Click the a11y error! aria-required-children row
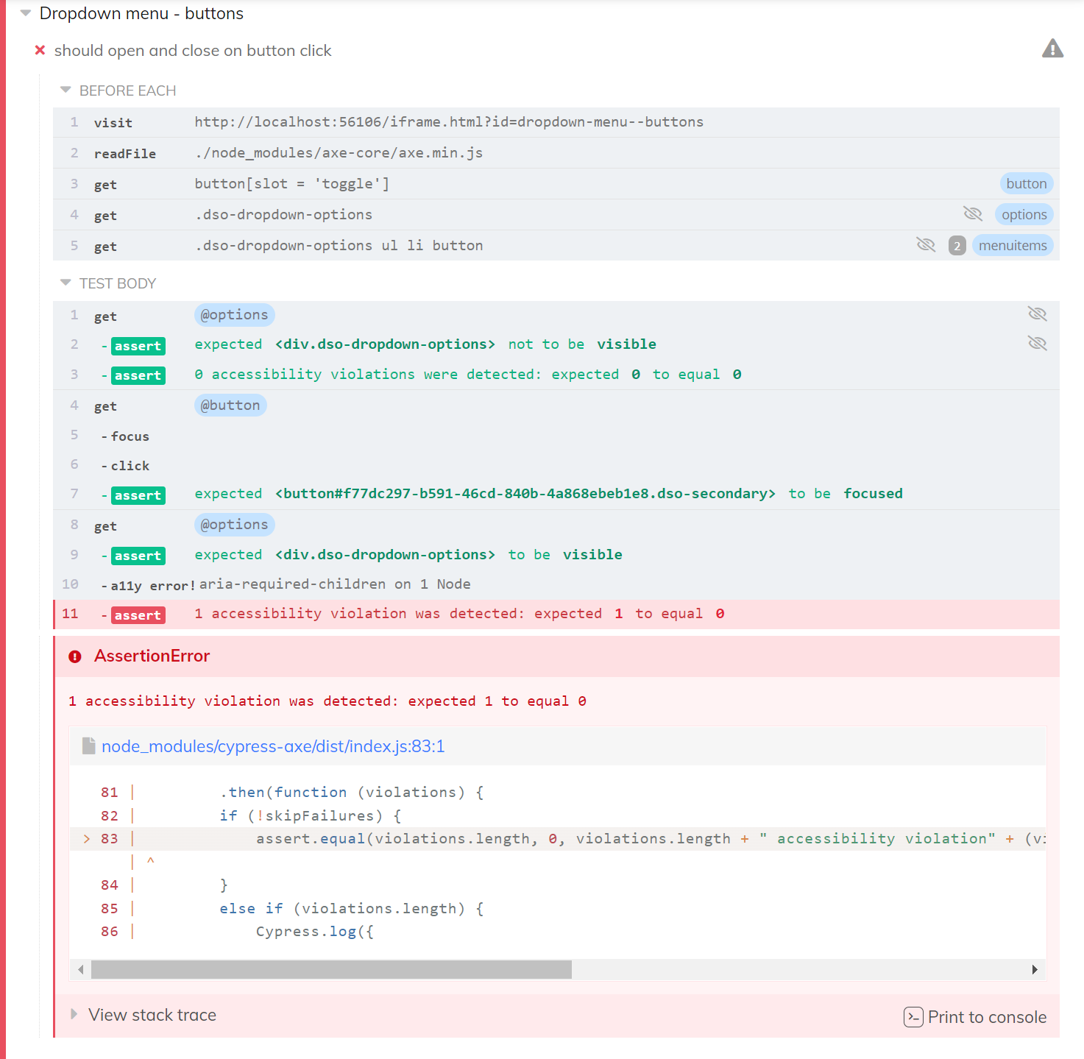The height and width of the screenshot is (1059, 1084). click(x=556, y=584)
